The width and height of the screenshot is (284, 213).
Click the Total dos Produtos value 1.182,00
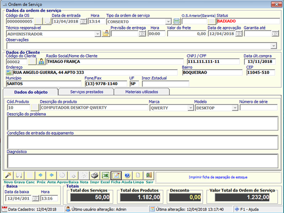[140, 197]
